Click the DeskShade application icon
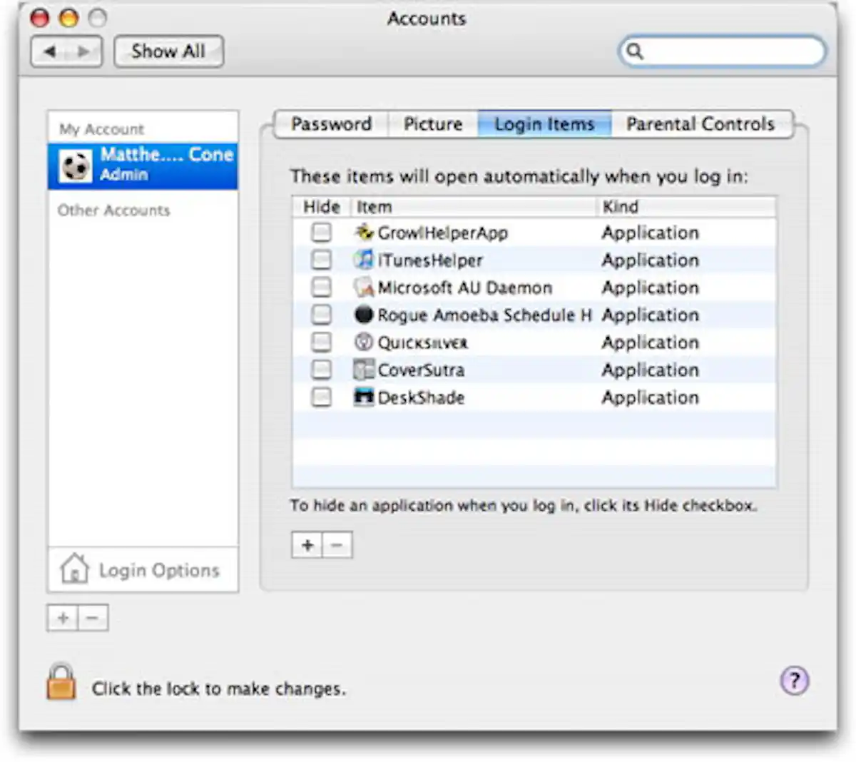The height and width of the screenshot is (762, 856). 364,397
